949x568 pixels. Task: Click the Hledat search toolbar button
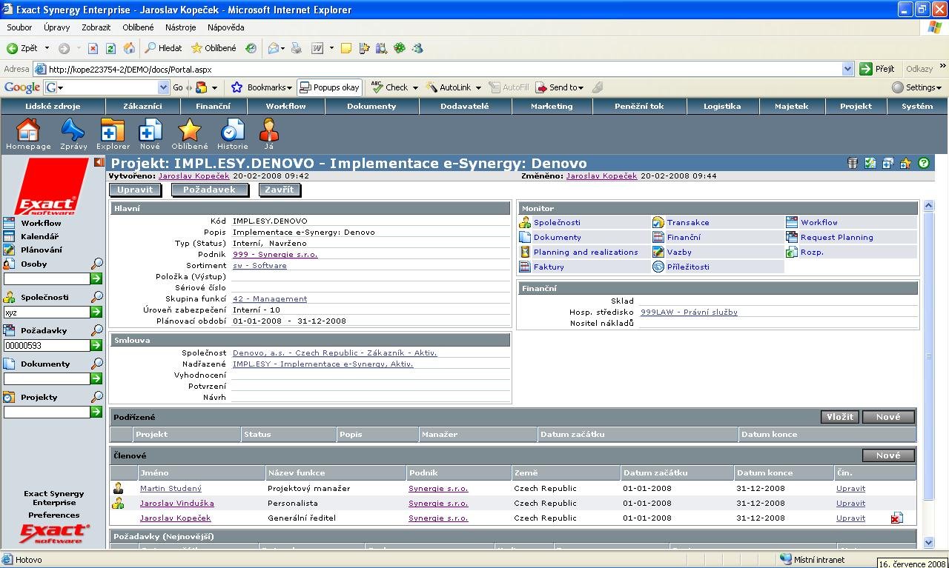[x=164, y=48]
